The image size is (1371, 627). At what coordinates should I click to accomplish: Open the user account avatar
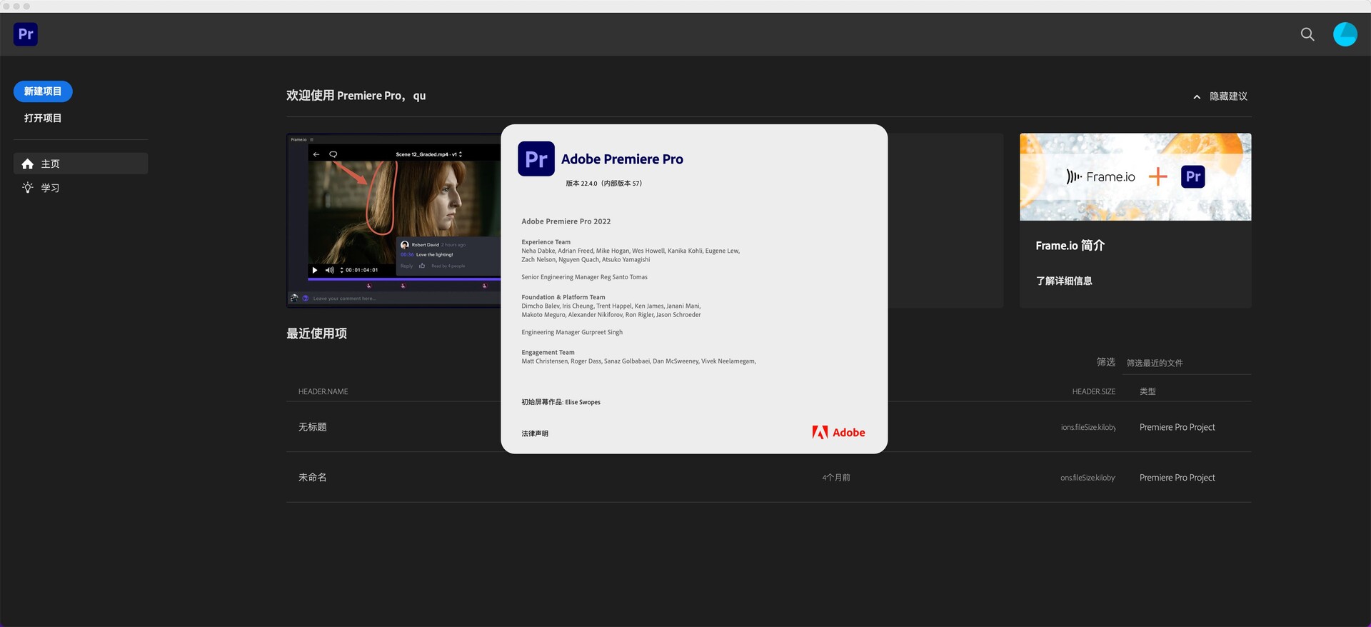click(x=1345, y=34)
